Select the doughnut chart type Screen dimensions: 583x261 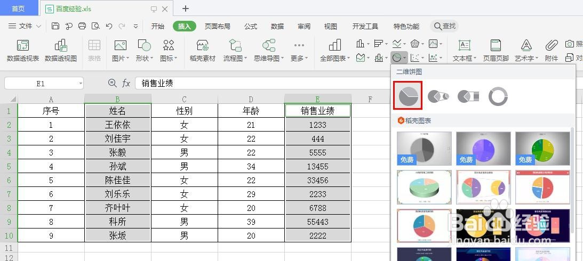click(498, 96)
